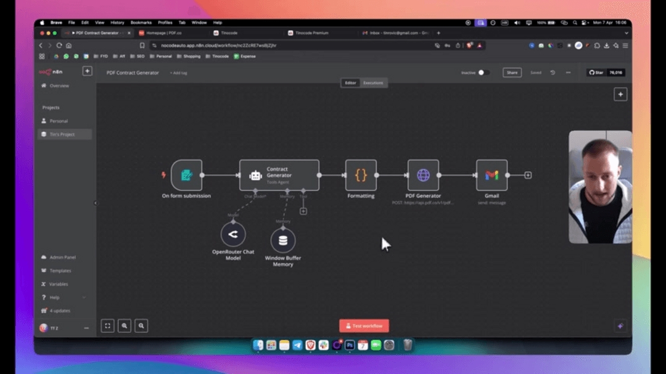666x374 pixels.
Task: Select the Contract Generator Tools Agent node
Action: coord(279,174)
